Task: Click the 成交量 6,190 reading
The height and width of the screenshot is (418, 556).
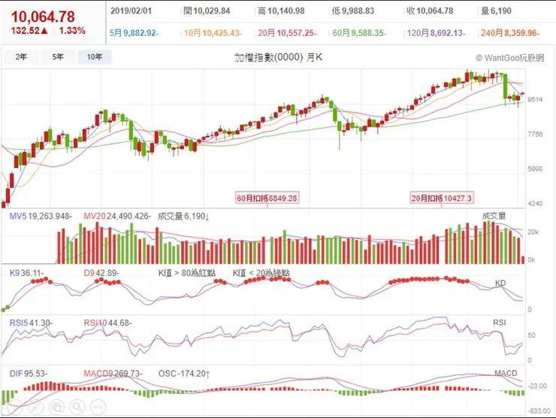Action: [x=183, y=216]
